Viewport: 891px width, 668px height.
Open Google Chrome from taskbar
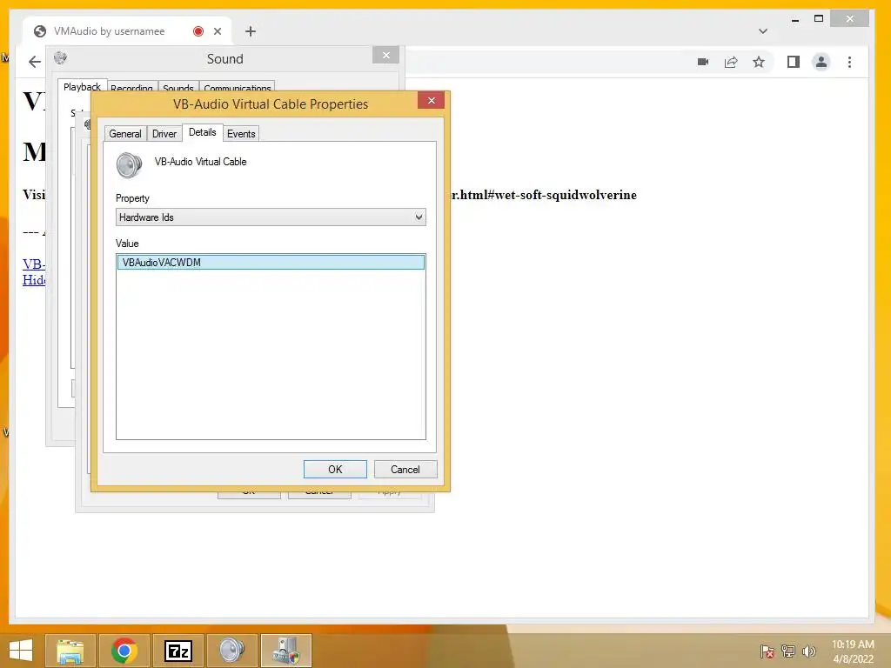(x=124, y=651)
